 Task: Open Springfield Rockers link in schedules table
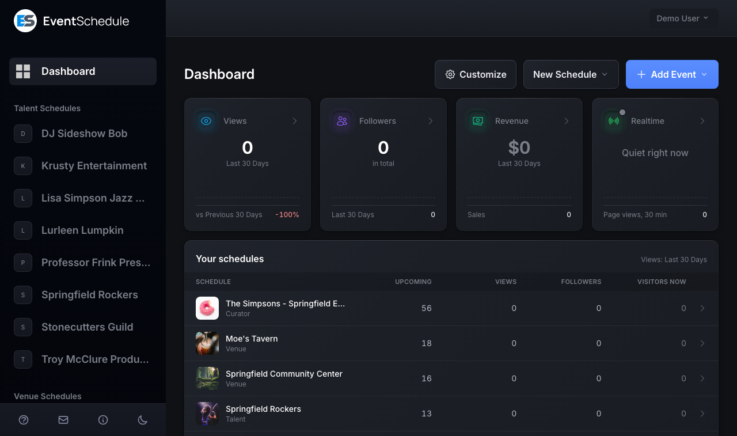(x=263, y=409)
